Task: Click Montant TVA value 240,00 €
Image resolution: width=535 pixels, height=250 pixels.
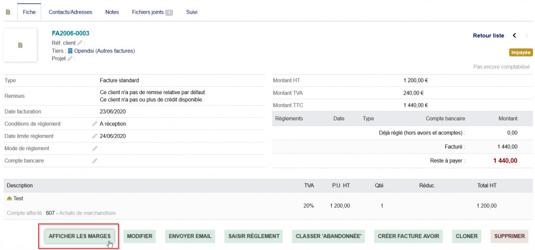Action: pyautogui.click(x=414, y=93)
